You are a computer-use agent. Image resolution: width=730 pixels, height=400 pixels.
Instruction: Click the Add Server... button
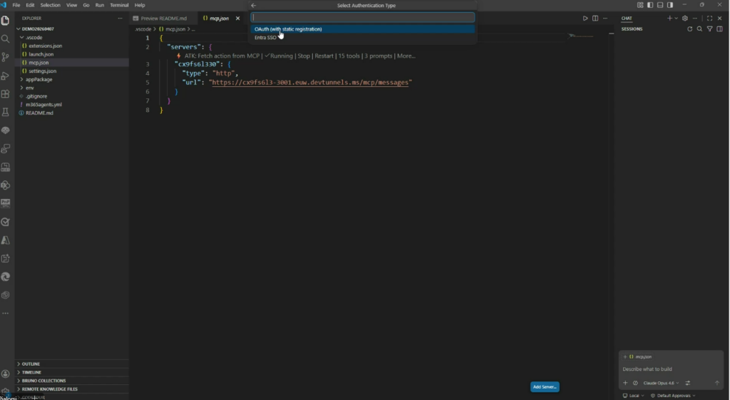pos(545,386)
